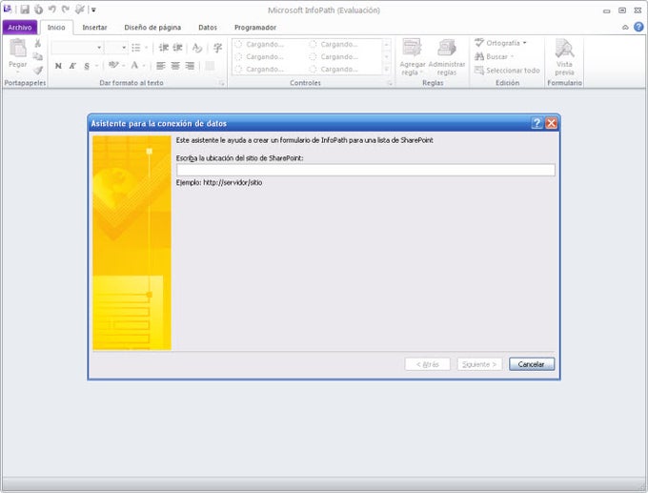This screenshot has width=648, height=493.
Task: Click the Pegar clipboard icon
Action: click(x=18, y=48)
